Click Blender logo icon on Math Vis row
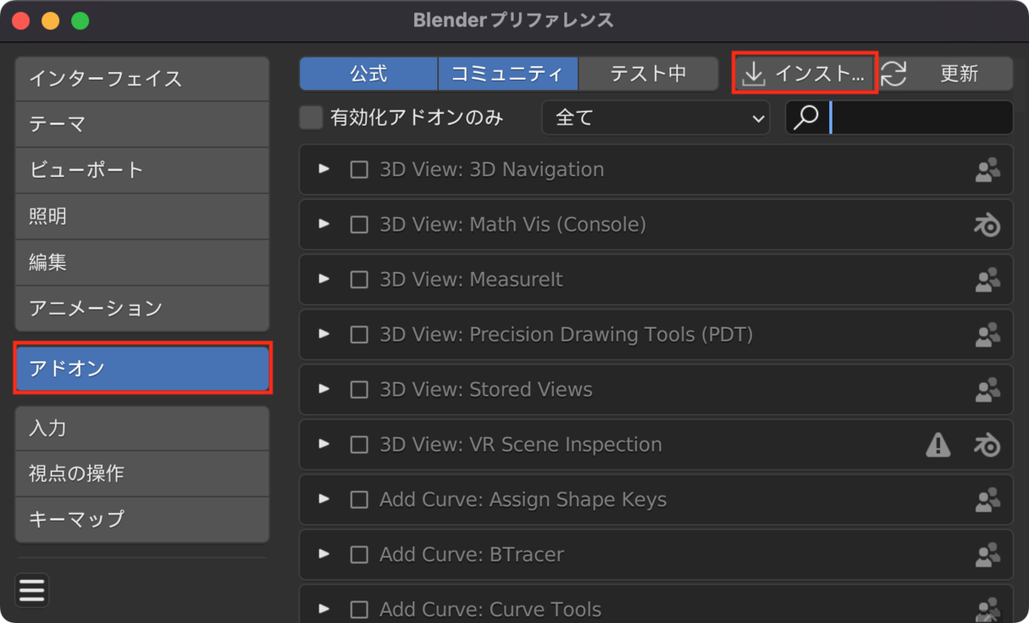This screenshot has width=1029, height=623. coord(987,225)
